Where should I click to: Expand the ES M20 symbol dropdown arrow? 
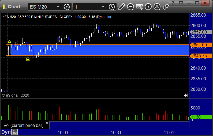(58, 7)
